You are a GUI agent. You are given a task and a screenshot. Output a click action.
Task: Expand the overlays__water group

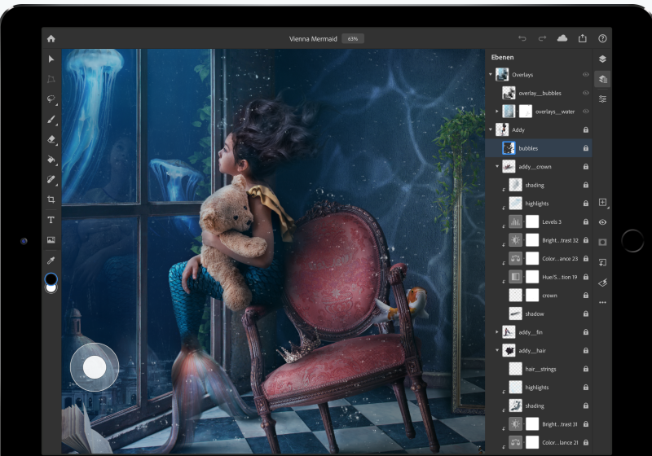pos(497,112)
